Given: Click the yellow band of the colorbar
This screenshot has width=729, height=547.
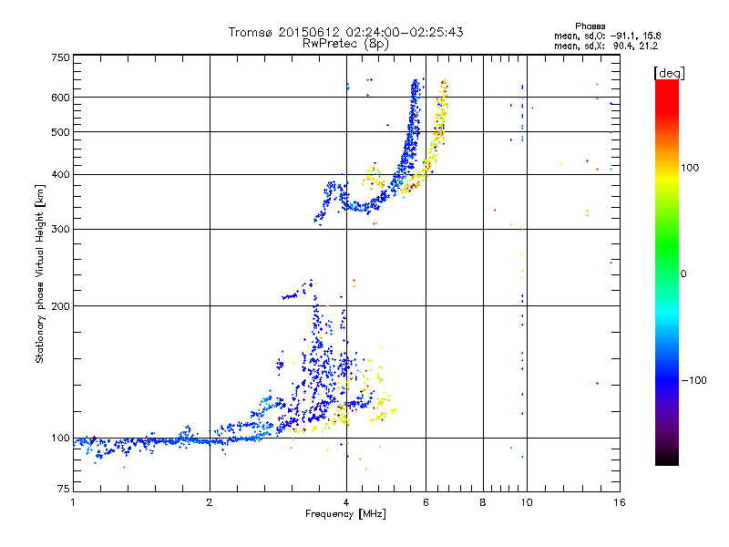Looking at the screenshot, I should (666, 173).
